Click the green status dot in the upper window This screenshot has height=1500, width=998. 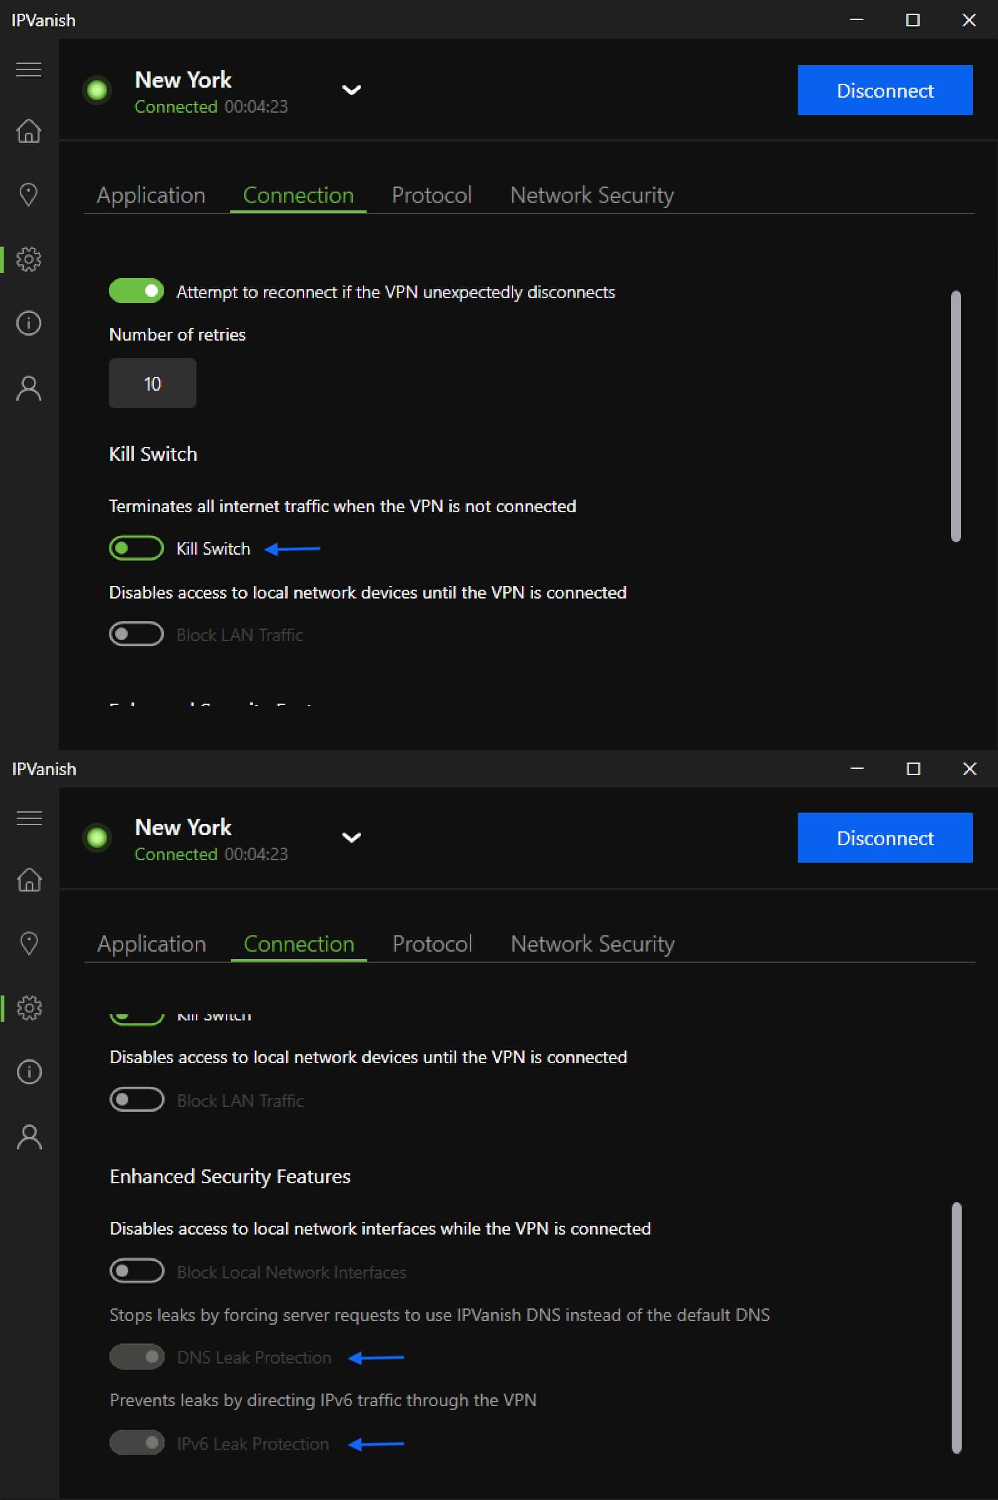pos(97,90)
